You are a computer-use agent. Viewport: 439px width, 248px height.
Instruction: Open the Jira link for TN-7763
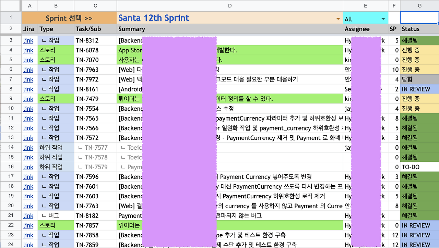point(28,206)
